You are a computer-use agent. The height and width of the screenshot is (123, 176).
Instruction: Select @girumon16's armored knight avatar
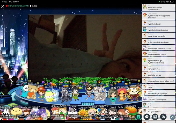89,93
